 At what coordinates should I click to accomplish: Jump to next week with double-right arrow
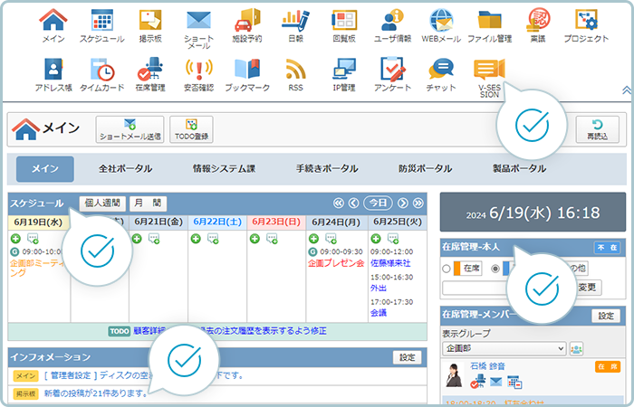(418, 203)
